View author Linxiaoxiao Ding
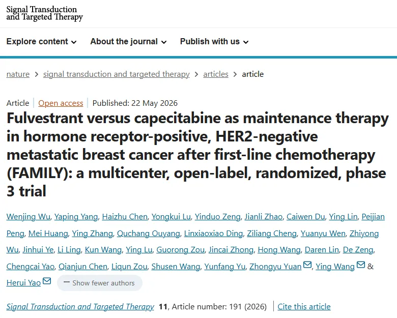The width and height of the screenshot is (397, 318). (213, 234)
